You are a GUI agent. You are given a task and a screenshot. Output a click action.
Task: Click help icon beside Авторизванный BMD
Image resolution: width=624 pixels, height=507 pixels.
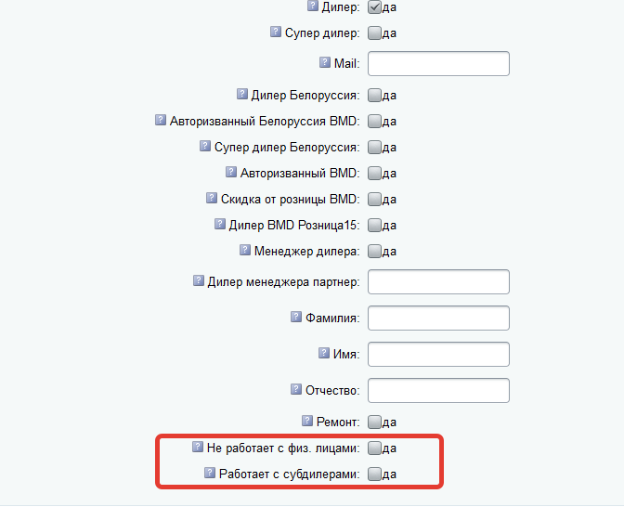click(232, 172)
